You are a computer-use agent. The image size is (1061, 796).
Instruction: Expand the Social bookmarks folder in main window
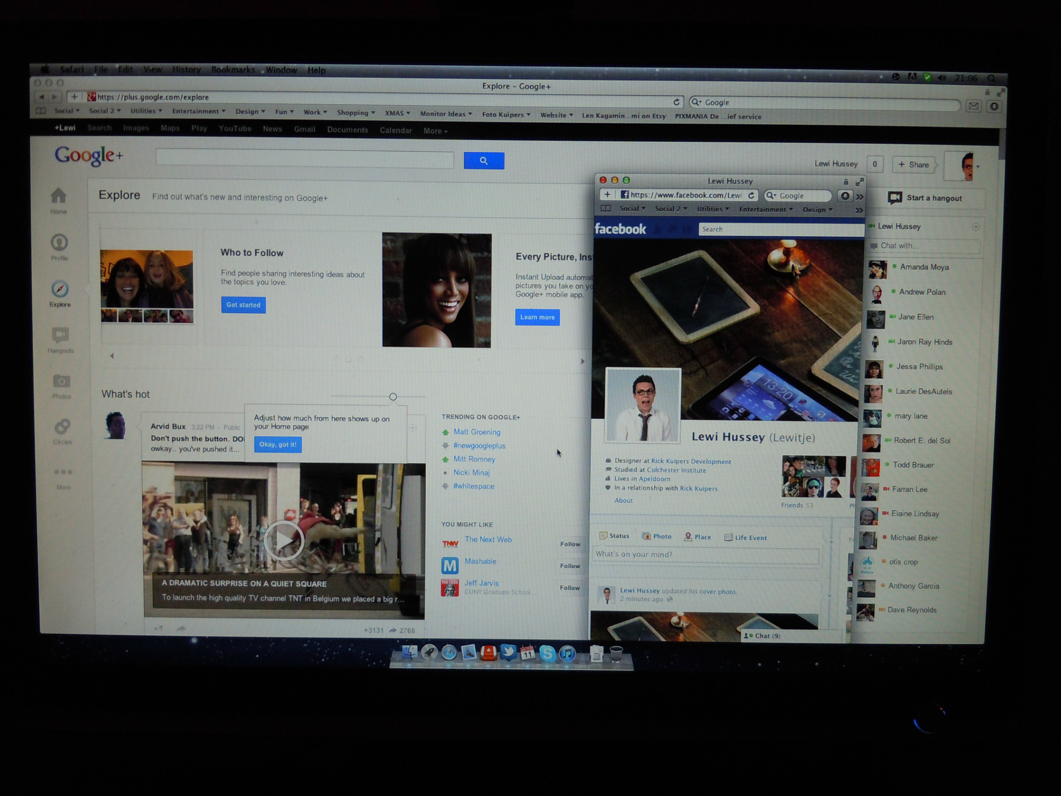[x=67, y=110]
